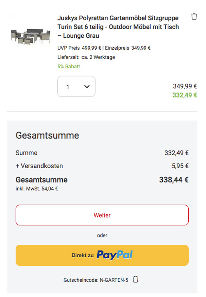Image resolution: width=206 pixels, height=297 pixels.
Task: Open the quantity dropdown showing 1
Action: pos(76,86)
